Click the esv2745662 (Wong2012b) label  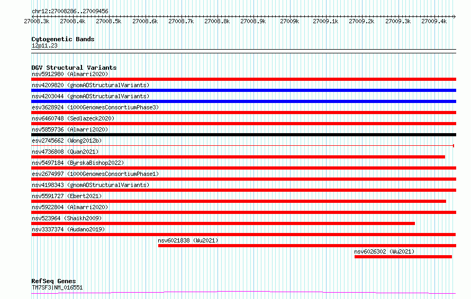coord(67,141)
